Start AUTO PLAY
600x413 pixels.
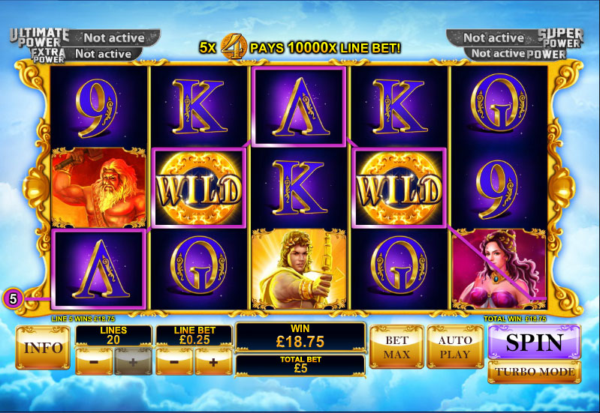(455, 346)
